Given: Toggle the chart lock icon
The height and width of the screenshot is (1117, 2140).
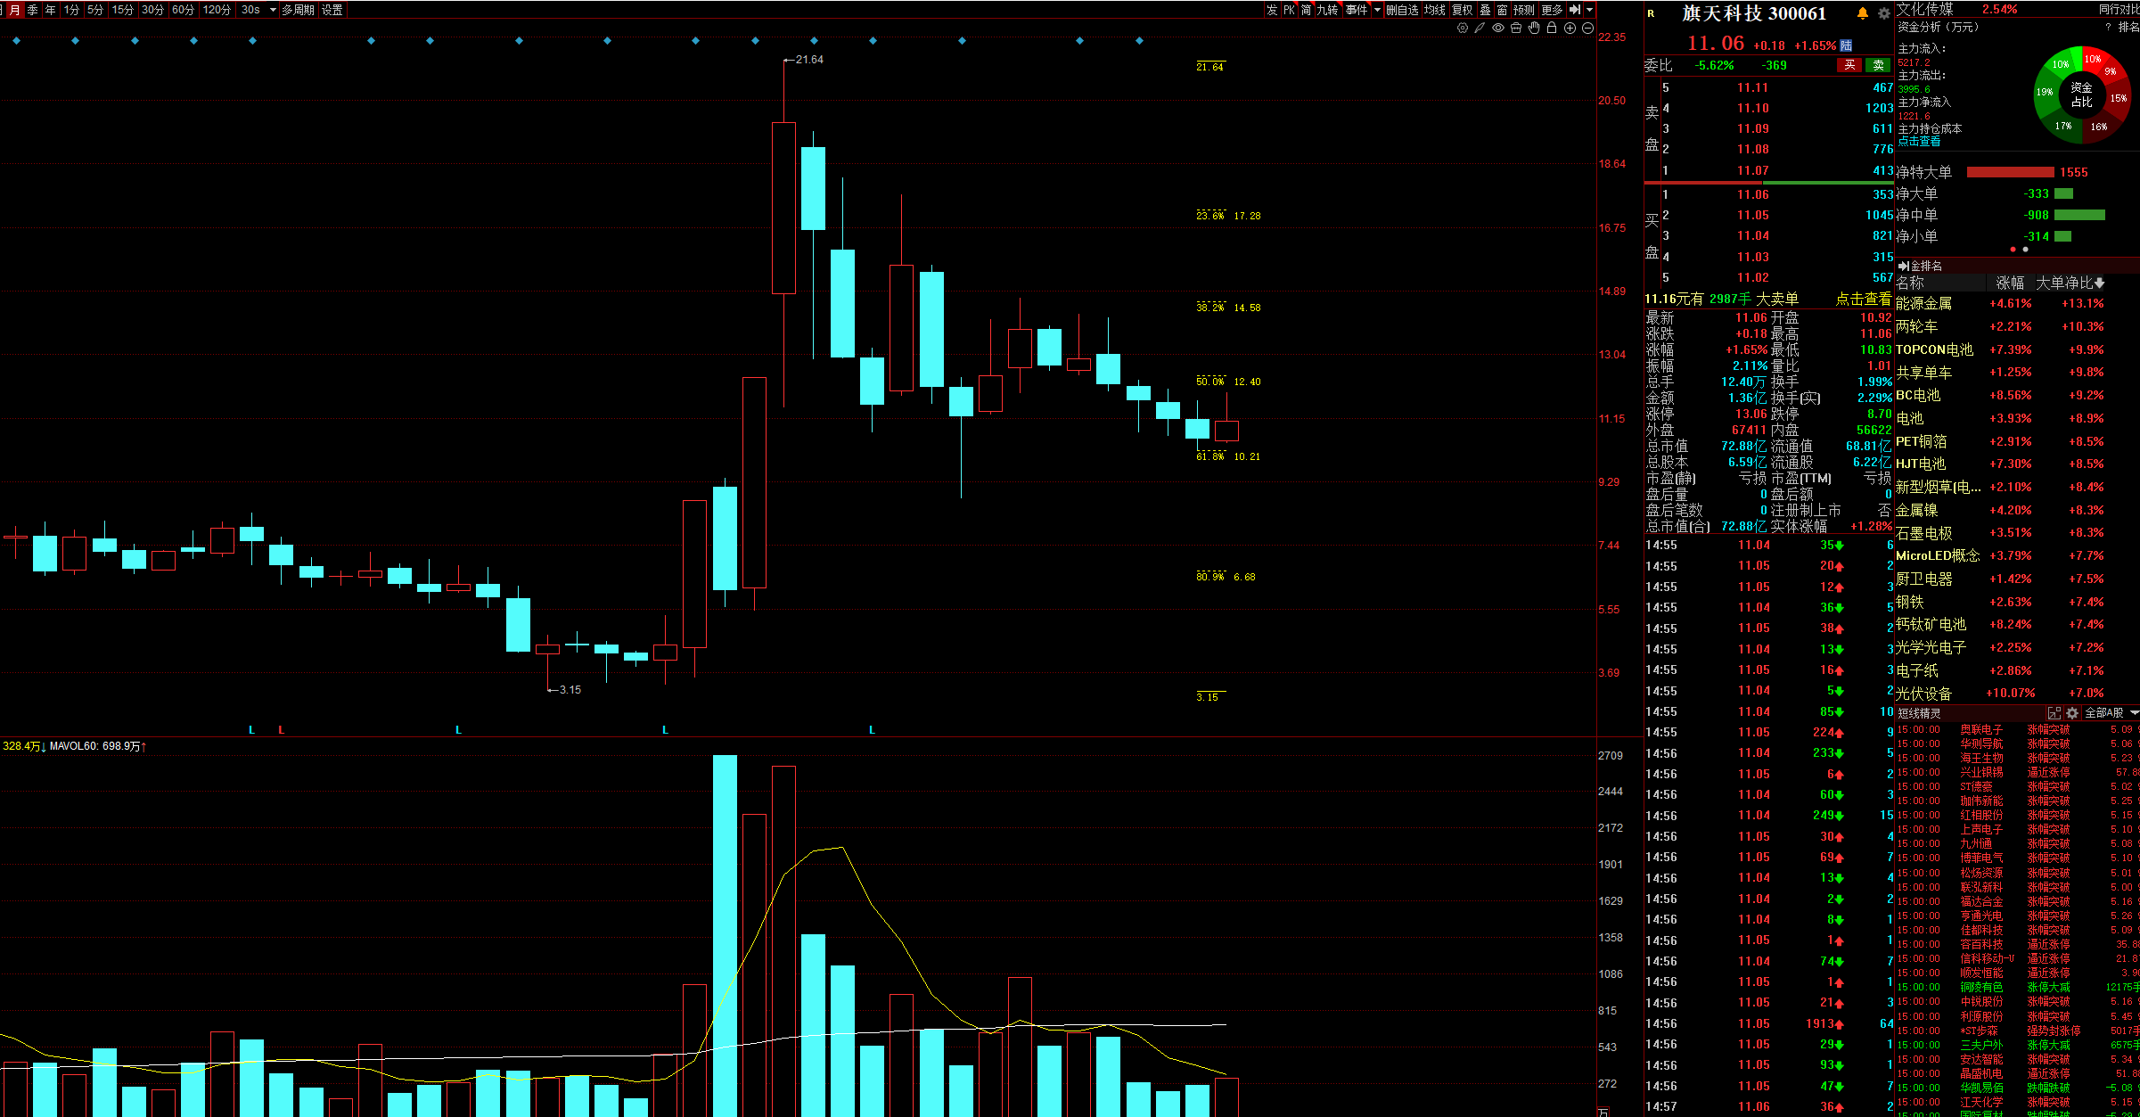Looking at the screenshot, I should pos(1552,29).
